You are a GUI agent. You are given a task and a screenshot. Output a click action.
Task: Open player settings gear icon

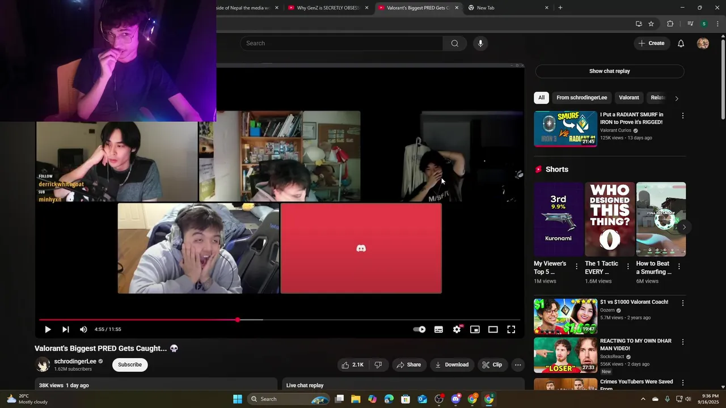click(x=457, y=329)
